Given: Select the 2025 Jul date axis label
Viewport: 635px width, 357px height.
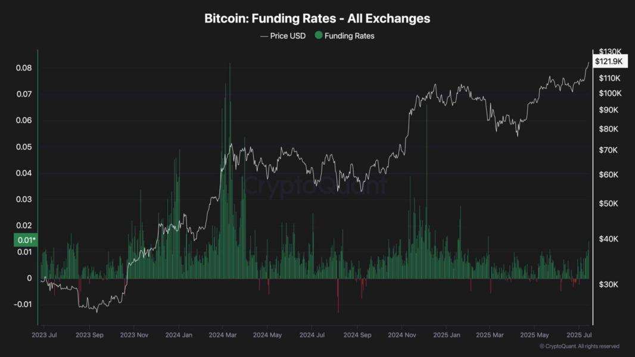Looking at the screenshot, I should tap(579, 335).
